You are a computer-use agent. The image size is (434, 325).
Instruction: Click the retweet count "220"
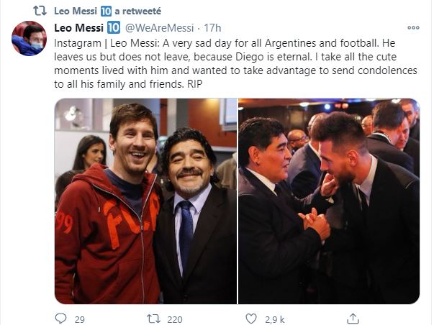click(x=175, y=318)
